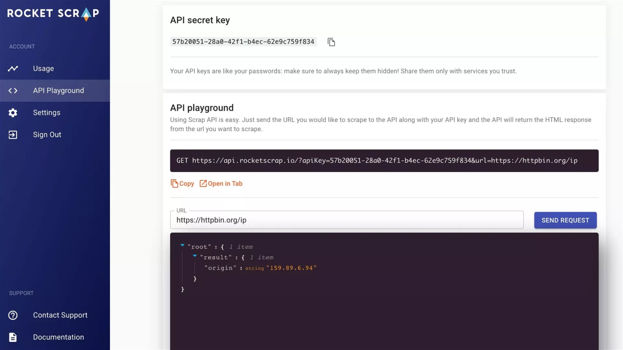
Task: Click the Settings gear icon
Action: (x=13, y=113)
